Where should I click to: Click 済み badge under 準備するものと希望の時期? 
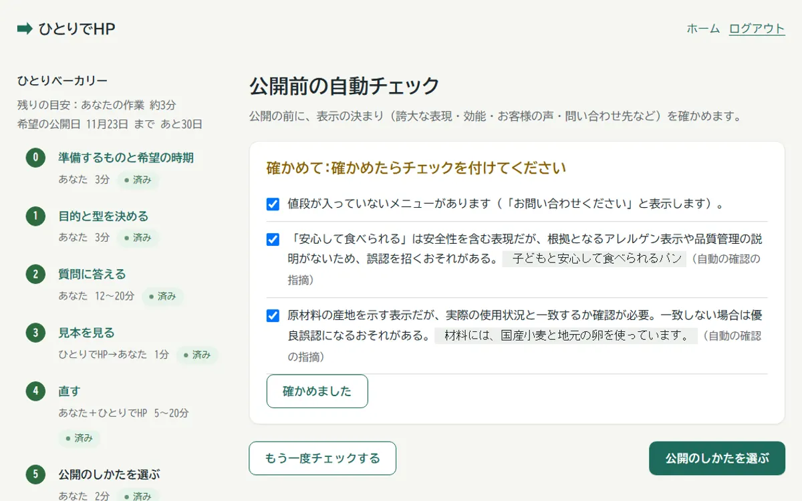tap(138, 180)
